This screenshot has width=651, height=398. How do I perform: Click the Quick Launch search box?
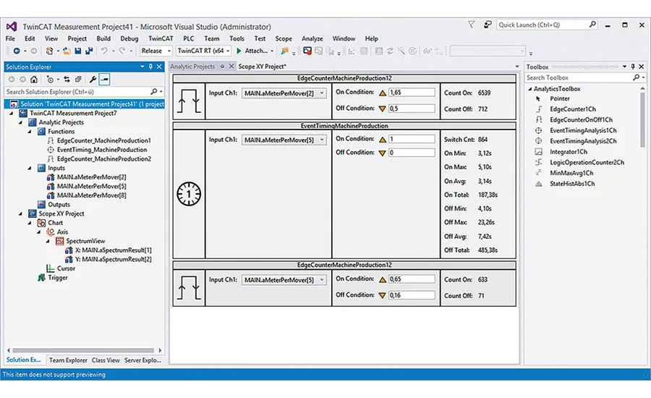[x=547, y=25]
